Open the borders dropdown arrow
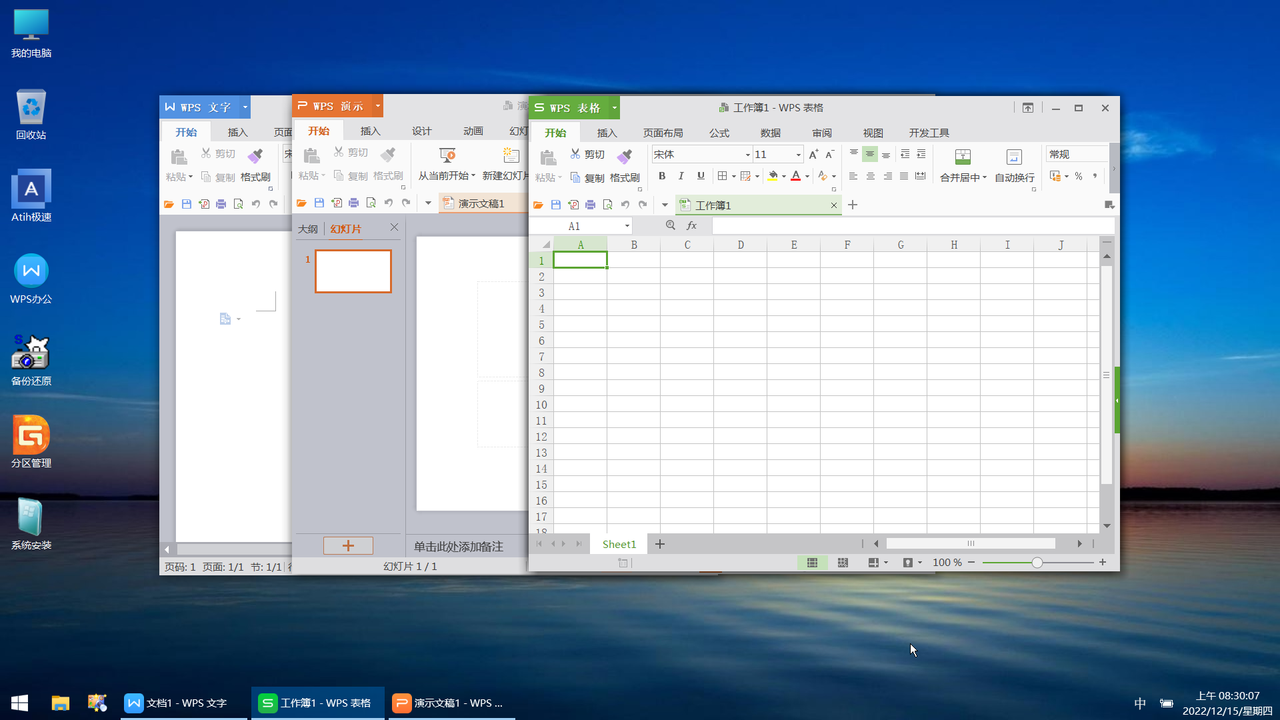This screenshot has width=1280, height=720. 734,177
